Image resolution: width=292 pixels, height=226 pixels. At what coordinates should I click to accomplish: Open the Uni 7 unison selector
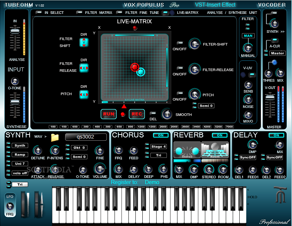click(x=20, y=164)
